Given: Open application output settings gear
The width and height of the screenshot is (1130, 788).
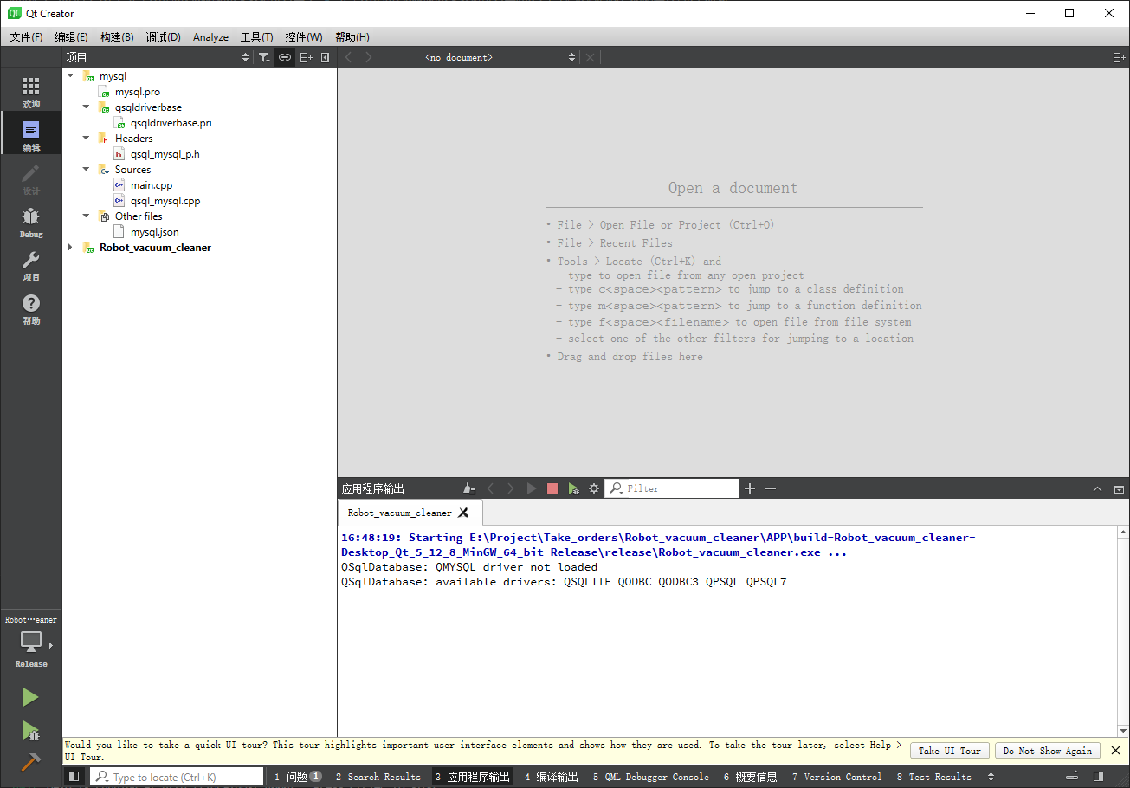Looking at the screenshot, I should pos(594,488).
